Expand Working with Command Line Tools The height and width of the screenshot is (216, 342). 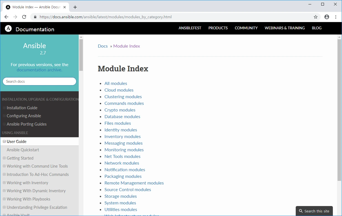(4, 166)
